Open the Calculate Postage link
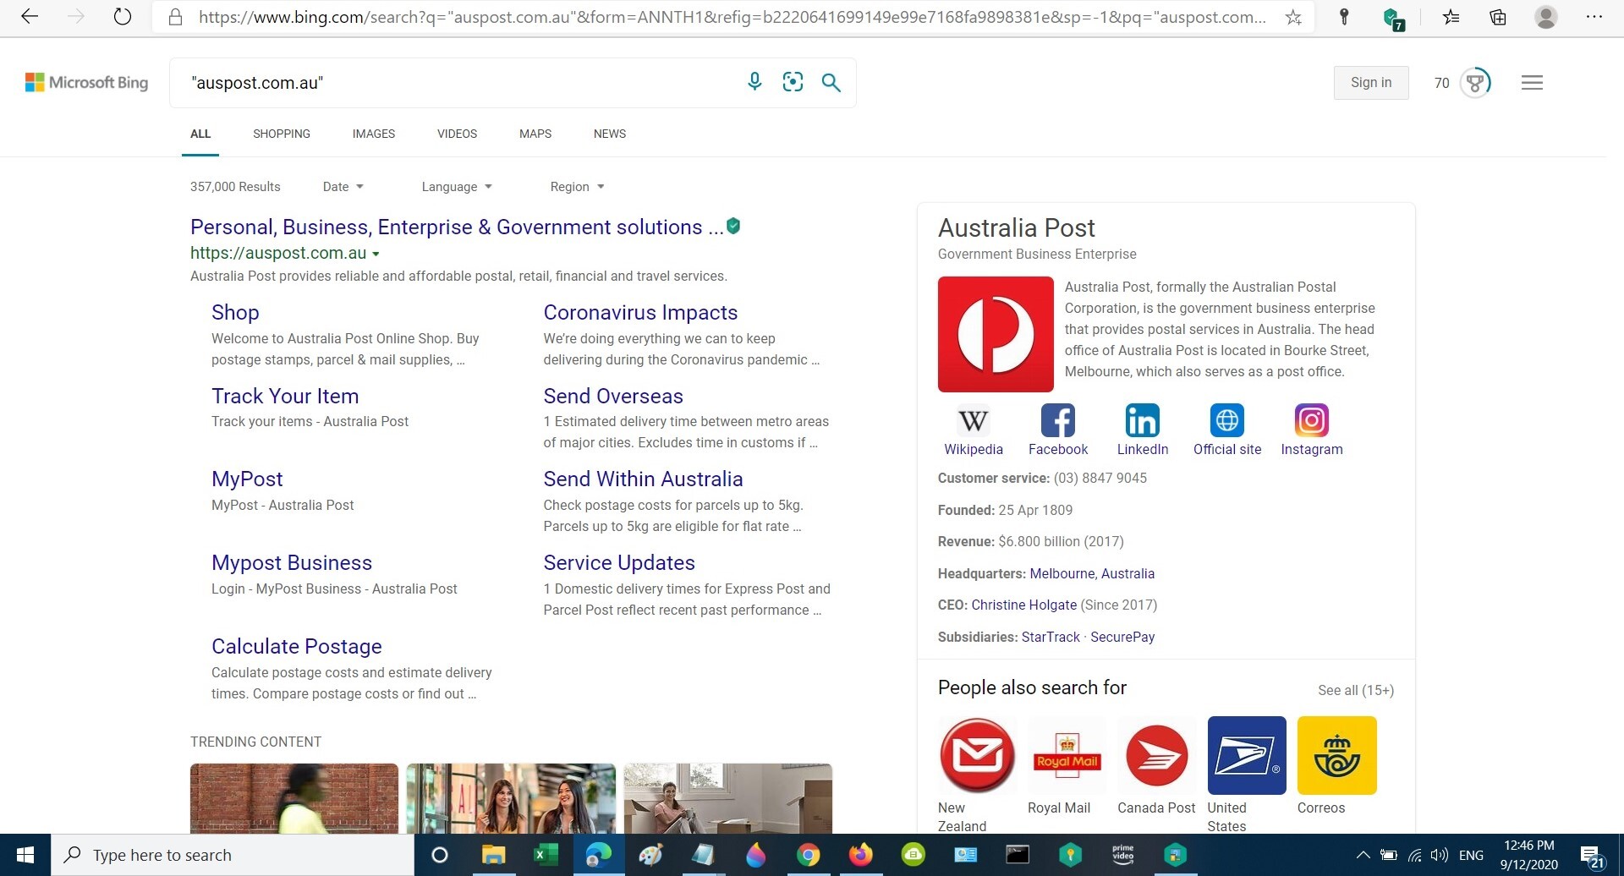This screenshot has width=1624, height=876. (x=296, y=646)
